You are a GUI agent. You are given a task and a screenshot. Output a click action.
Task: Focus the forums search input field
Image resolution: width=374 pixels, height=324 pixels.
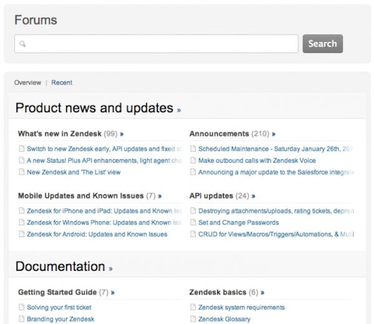[x=156, y=44]
